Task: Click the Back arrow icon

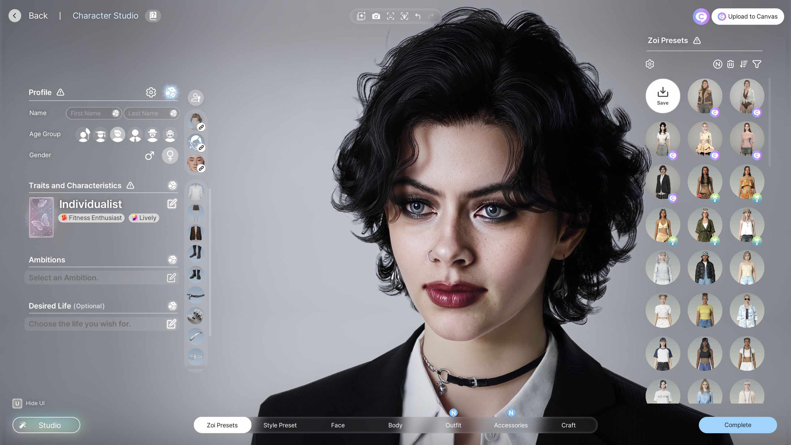Action: [x=15, y=16]
